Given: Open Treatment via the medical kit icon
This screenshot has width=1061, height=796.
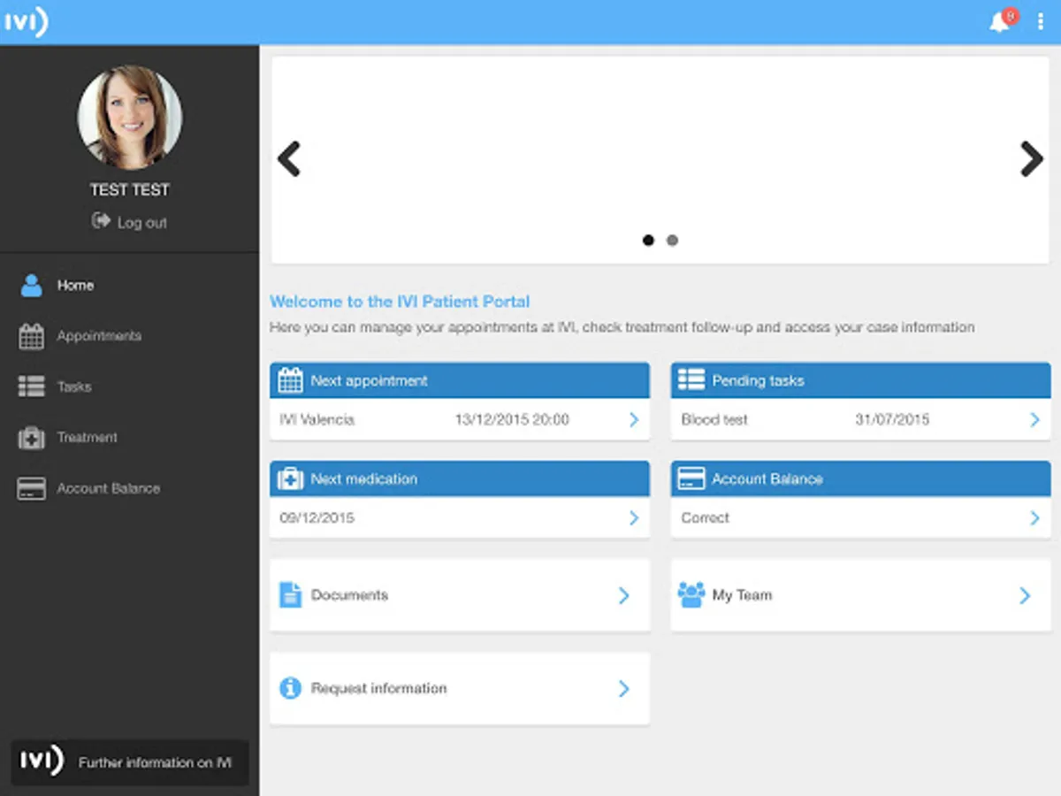Looking at the screenshot, I should 31,438.
